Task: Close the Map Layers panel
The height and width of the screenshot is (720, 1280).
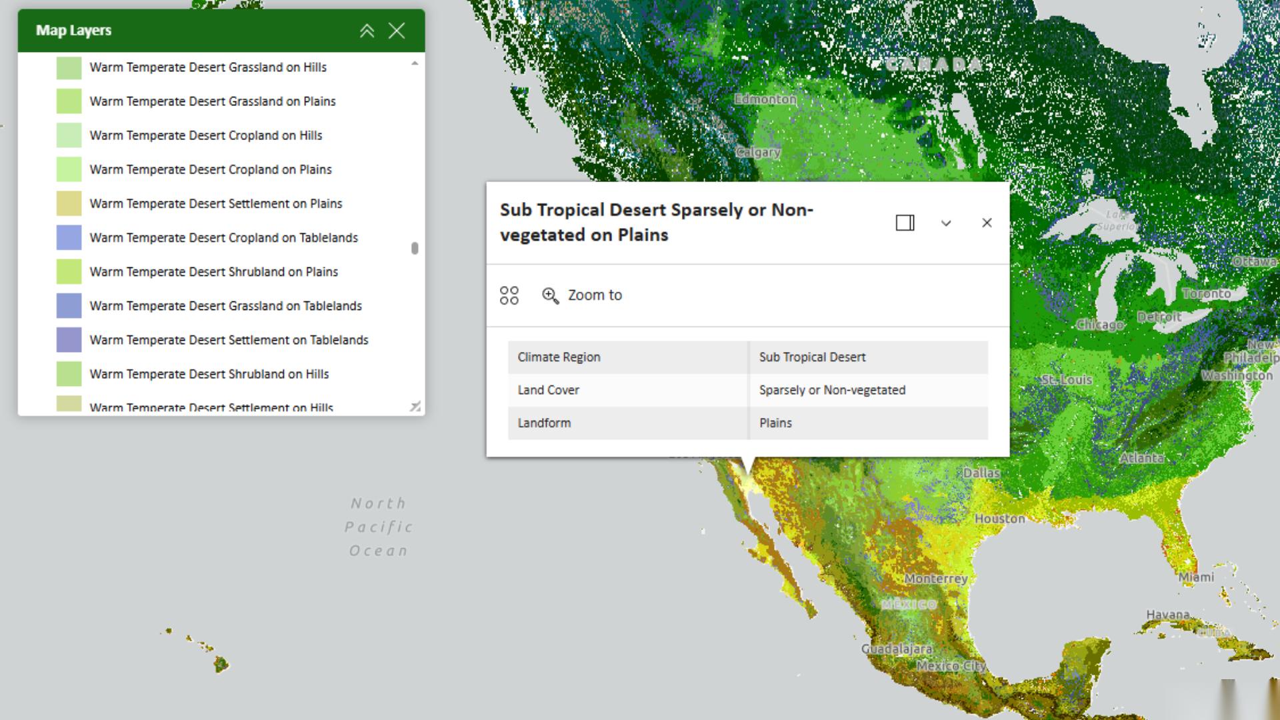Action: click(x=397, y=31)
